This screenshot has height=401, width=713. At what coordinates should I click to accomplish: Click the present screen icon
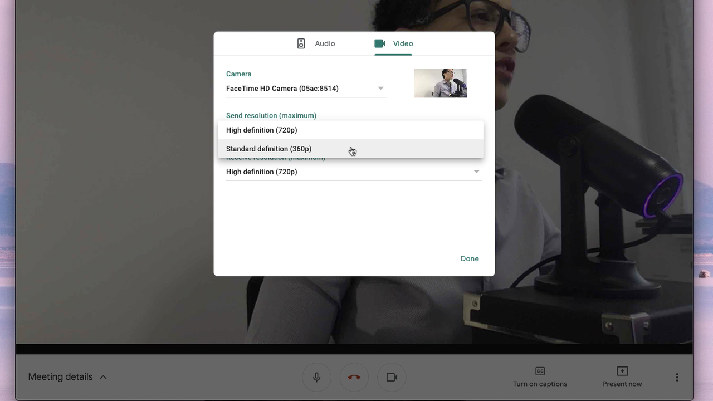click(x=622, y=371)
